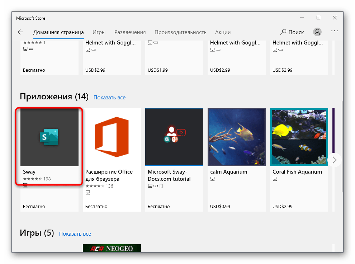Click the right chevron to scroll apps

334,160
